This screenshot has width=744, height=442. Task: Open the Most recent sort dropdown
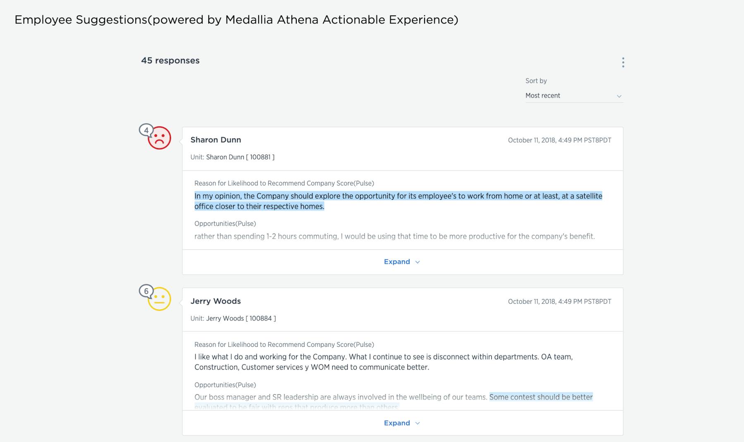pos(574,96)
